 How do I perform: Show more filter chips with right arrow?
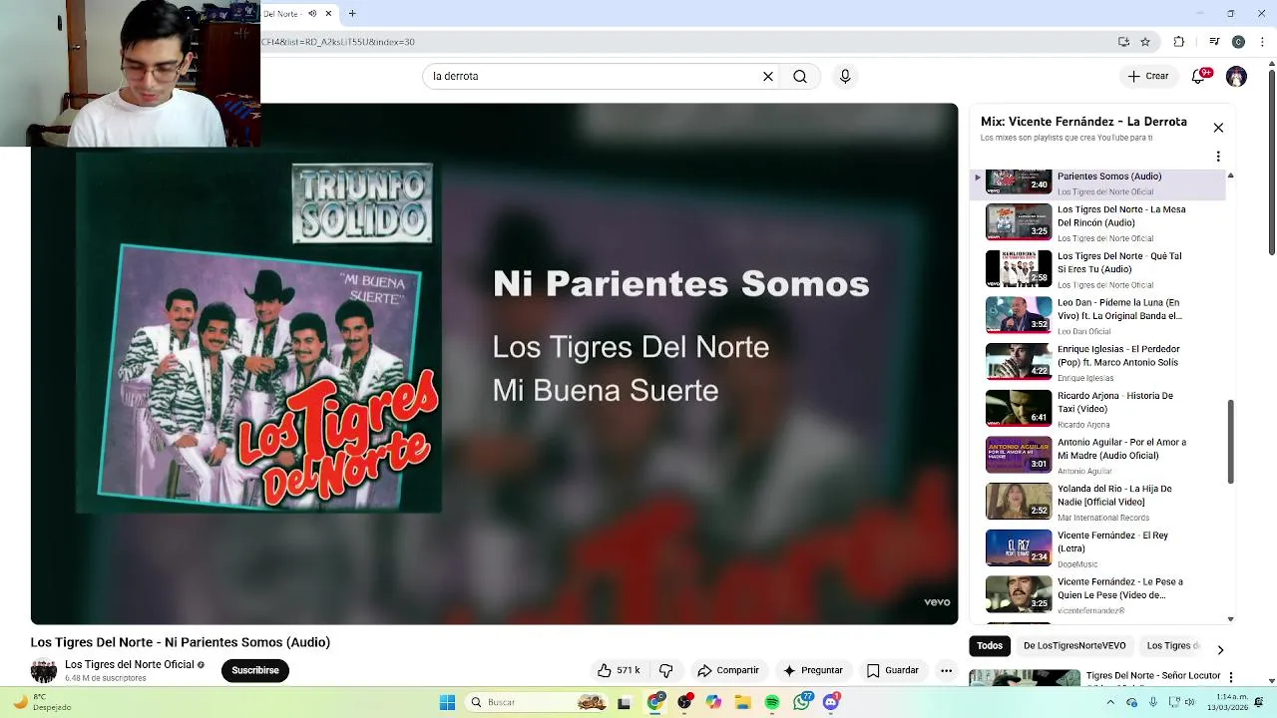pyautogui.click(x=1219, y=650)
